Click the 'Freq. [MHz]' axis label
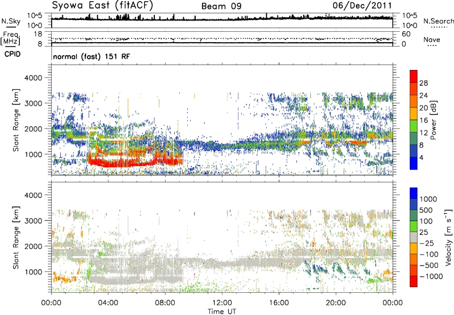Image resolution: width=454 pixels, height=315 pixels. point(10,39)
